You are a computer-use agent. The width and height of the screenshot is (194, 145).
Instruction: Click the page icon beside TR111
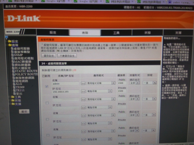pyautogui.click(x=14, y=90)
